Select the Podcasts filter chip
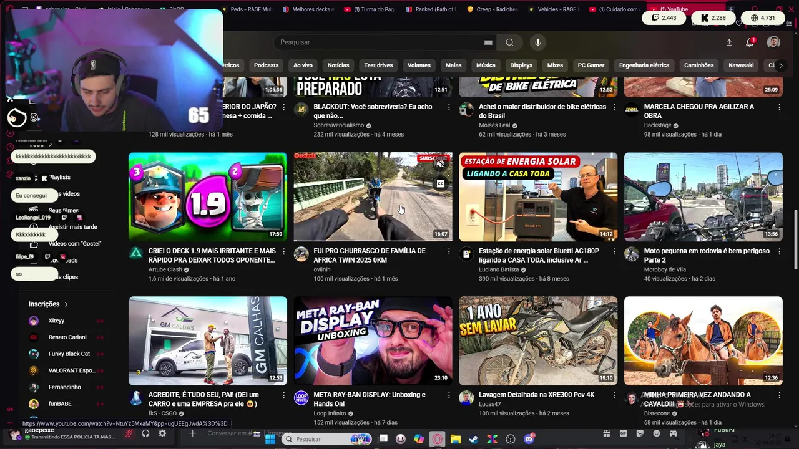799x449 pixels. pos(266,65)
